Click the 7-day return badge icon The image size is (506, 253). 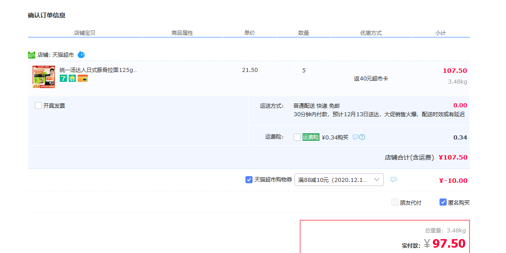(x=63, y=78)
